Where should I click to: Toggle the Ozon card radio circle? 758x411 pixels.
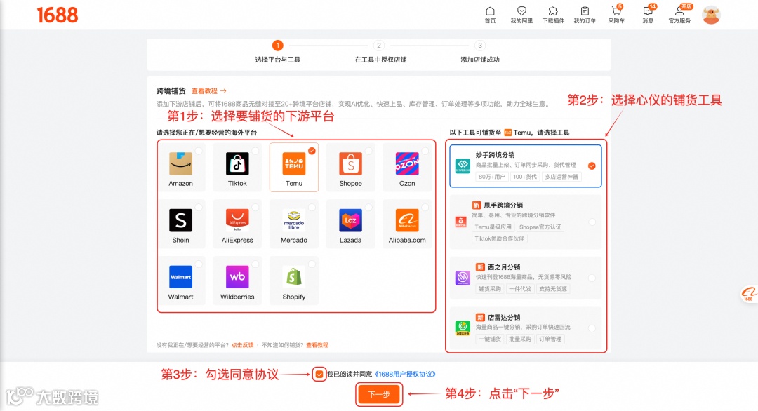coord(425,151)
